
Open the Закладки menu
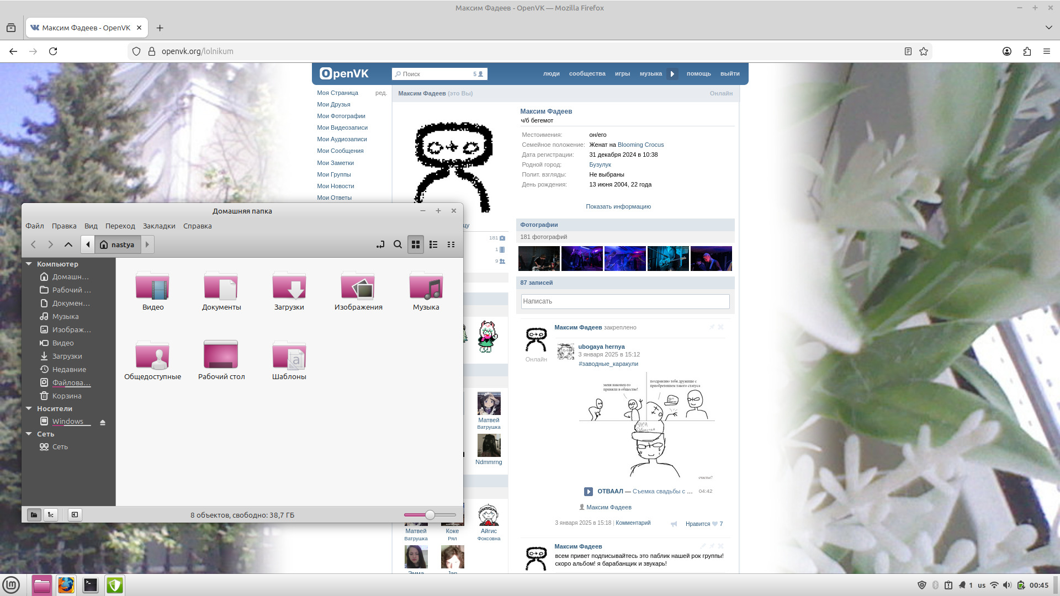click(159, 226)
